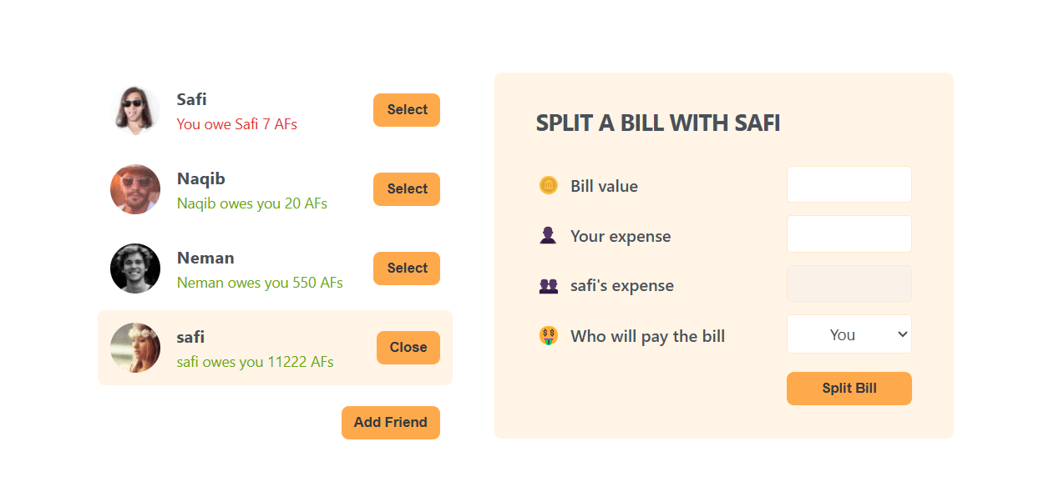Click the money-face emoji beside Who will pay
This screenshot has height=497, width=1054.
548,336
